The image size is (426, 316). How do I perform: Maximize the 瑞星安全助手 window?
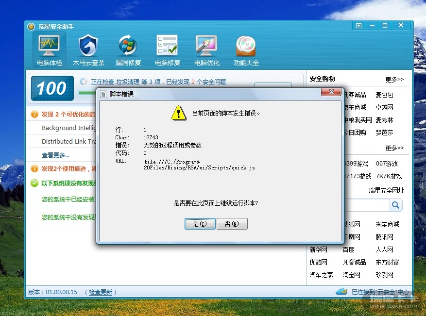[385, 26]
